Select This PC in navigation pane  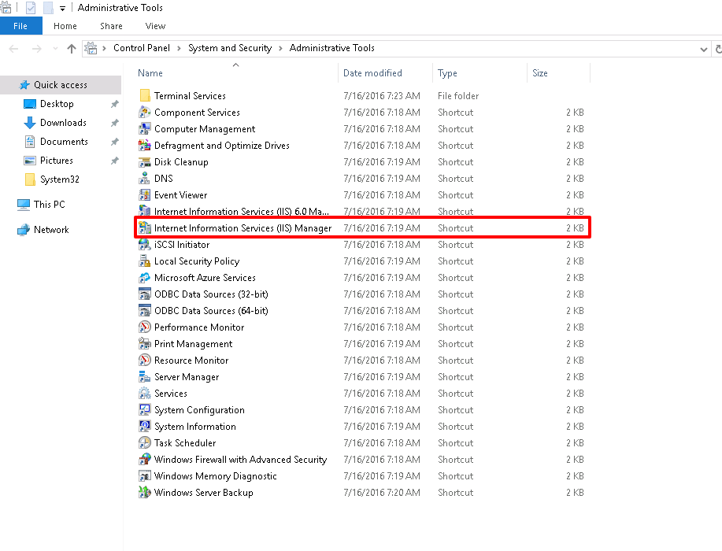tap(50, 205)
